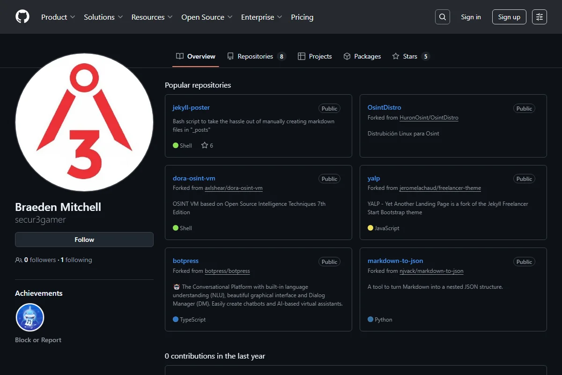This screenshot has height=375, width=562.
Task: Expand the Solutions dropdown menu
Action: [x=104, y=17]
